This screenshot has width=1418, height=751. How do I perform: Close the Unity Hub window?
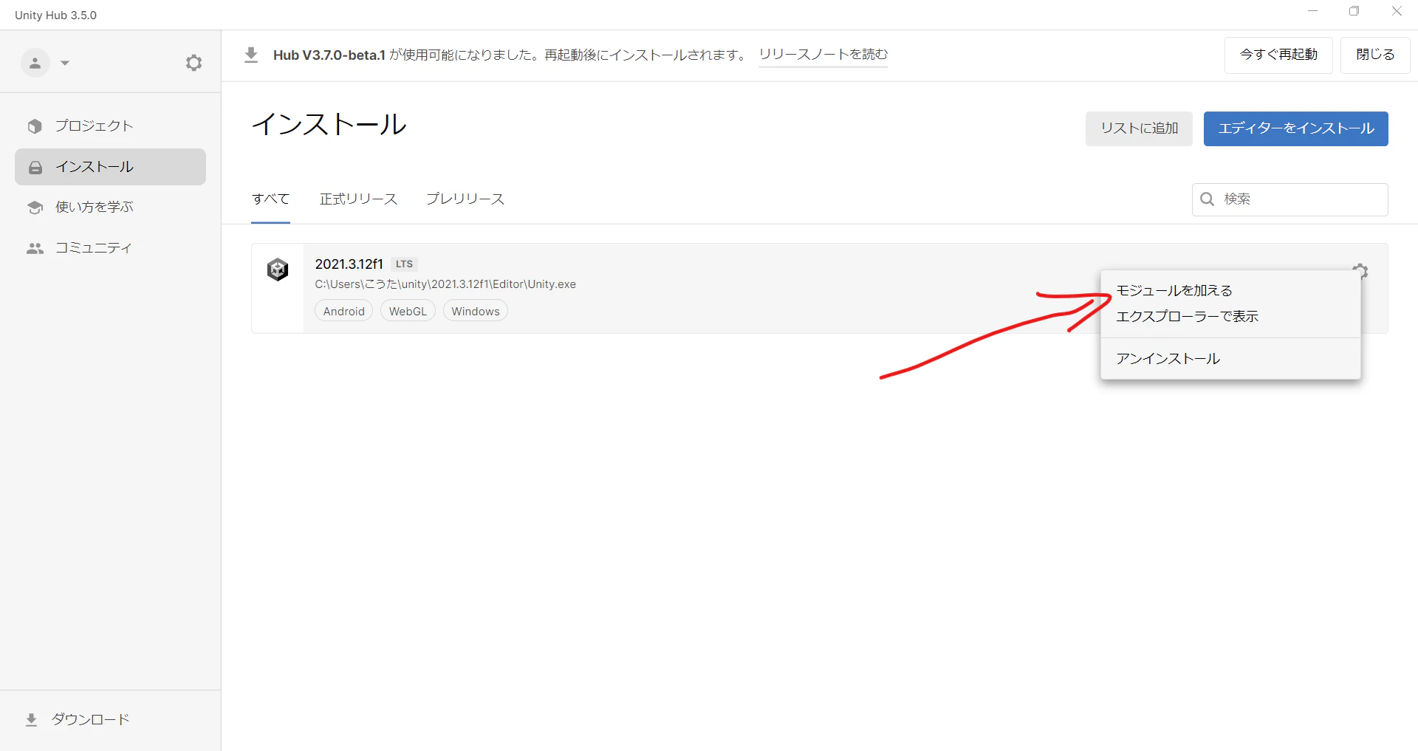[1397, 11]
